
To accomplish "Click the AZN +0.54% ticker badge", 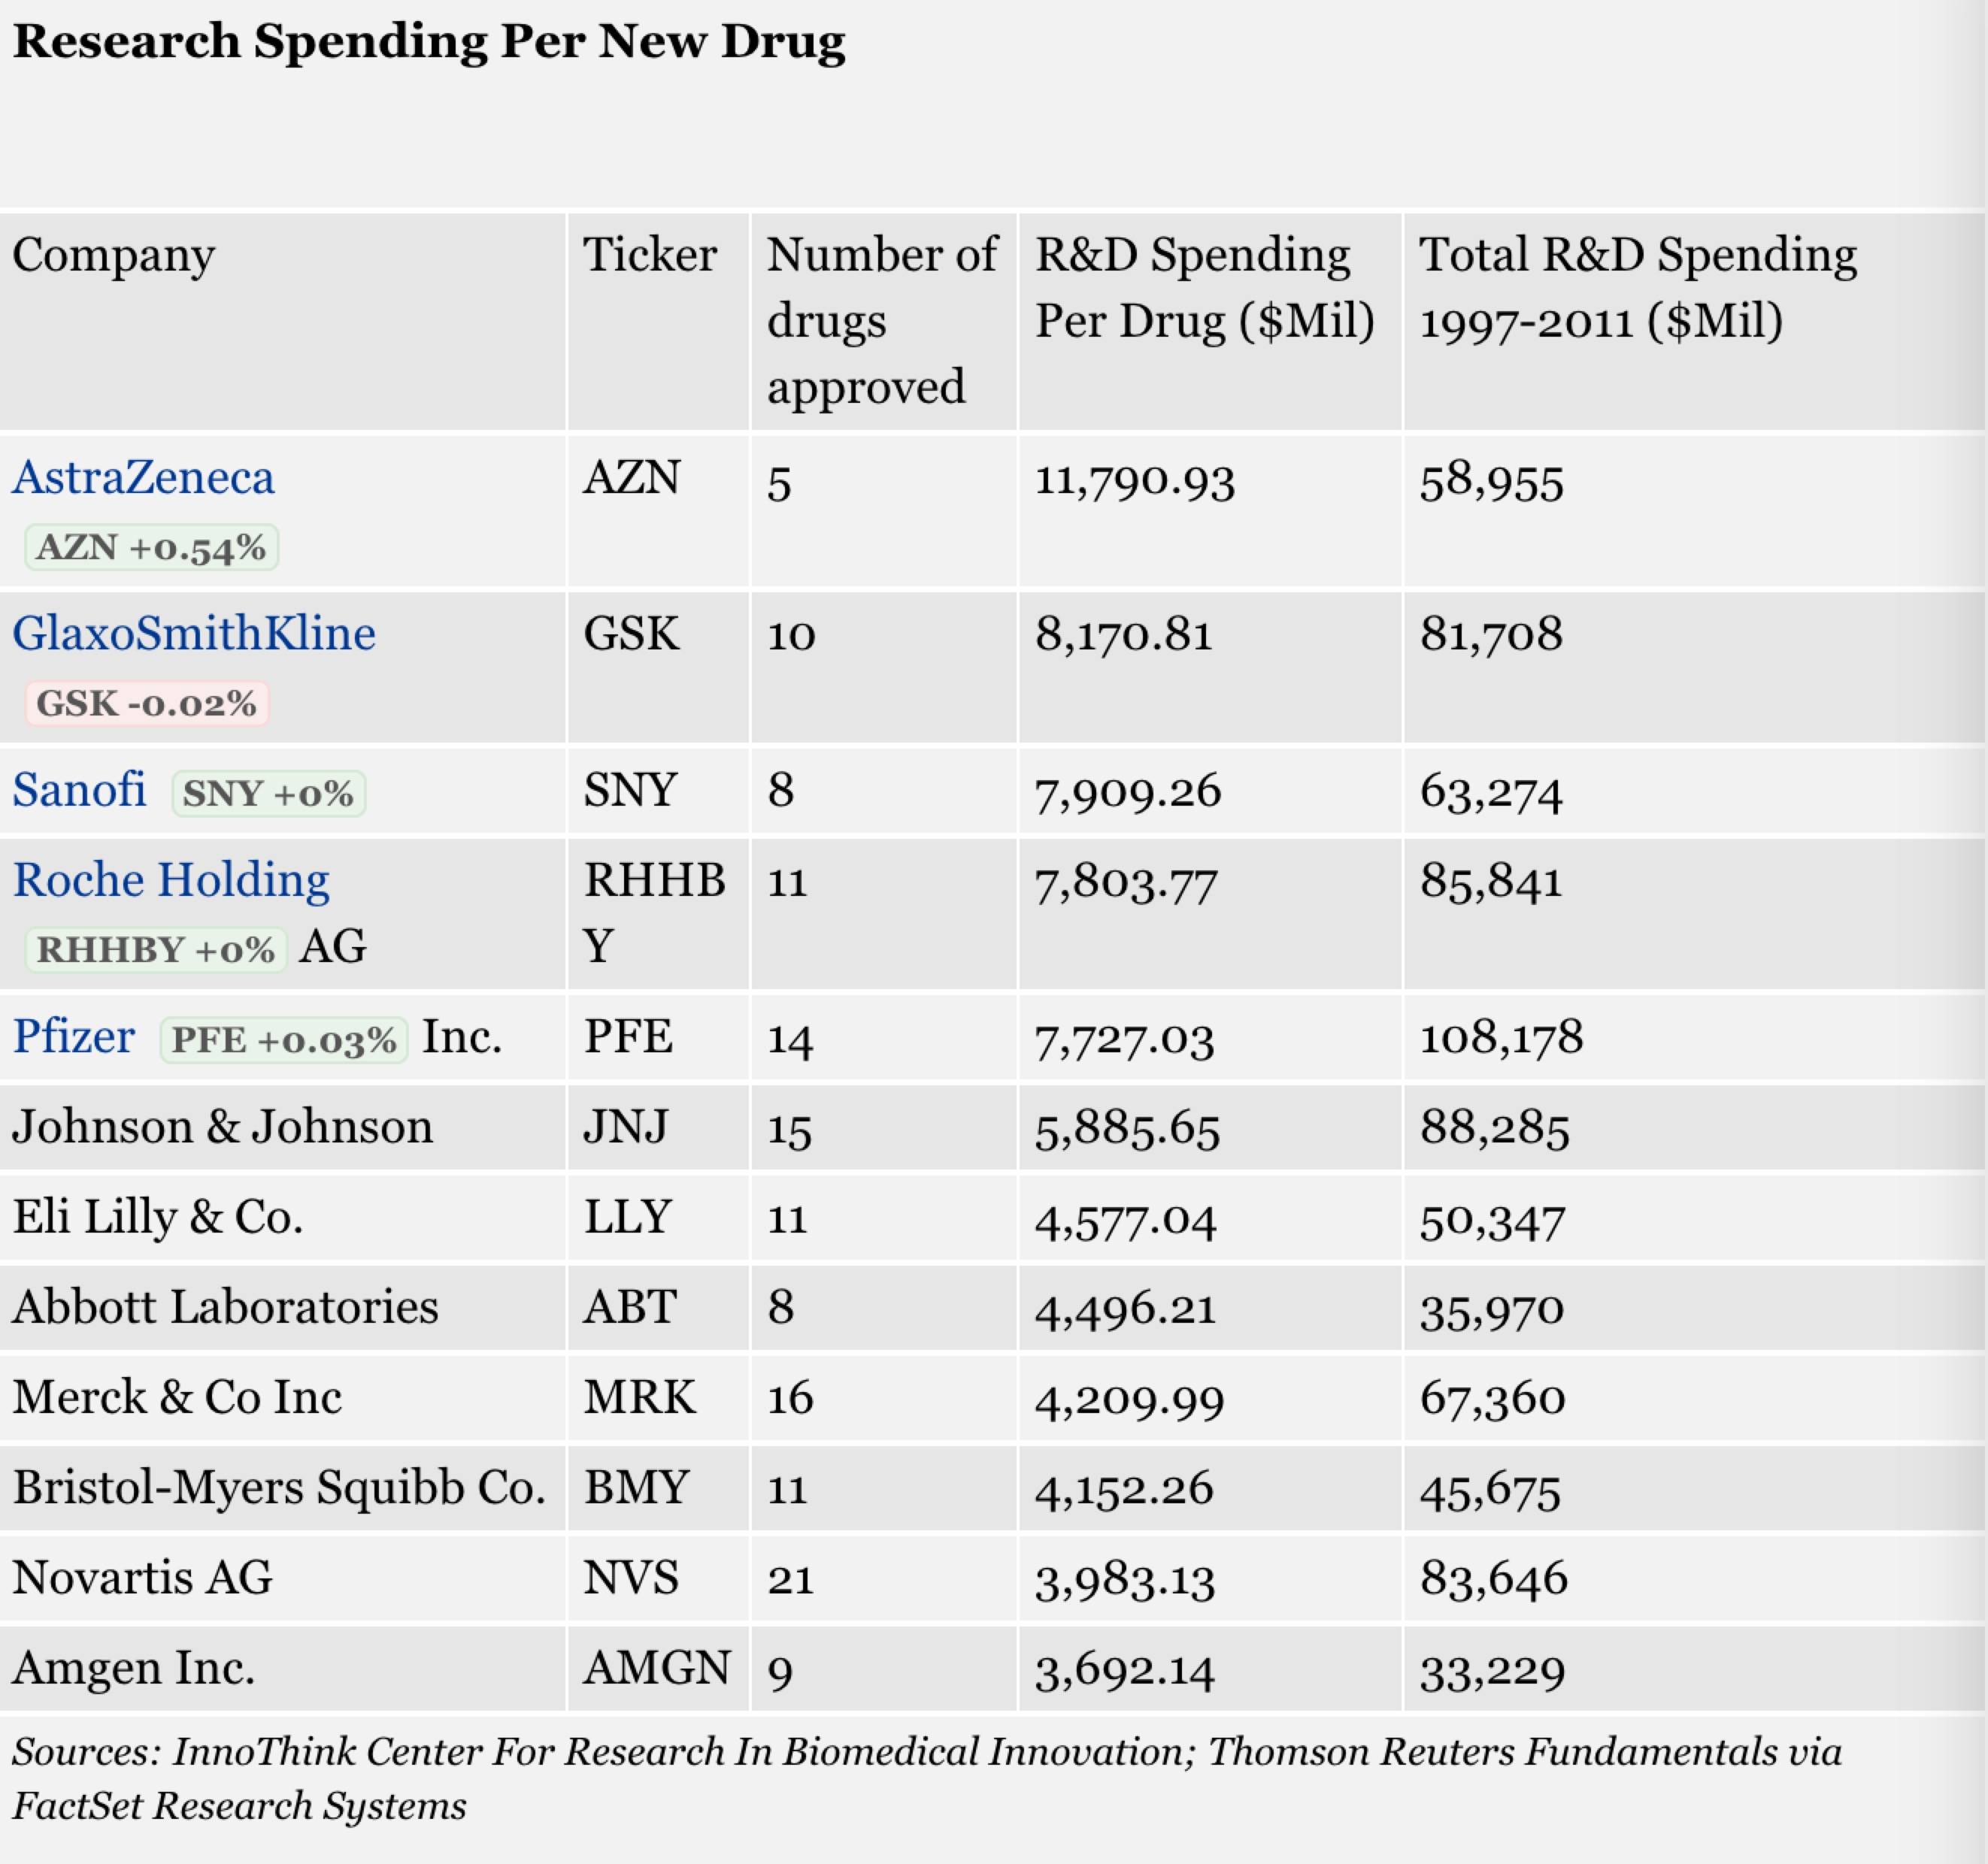I will coord(151,548).
